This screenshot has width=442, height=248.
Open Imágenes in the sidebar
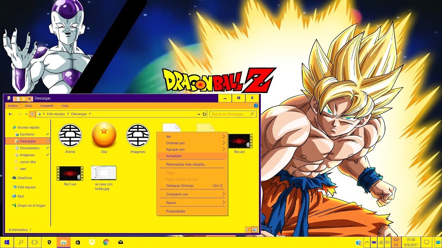[x=27, y=155]
